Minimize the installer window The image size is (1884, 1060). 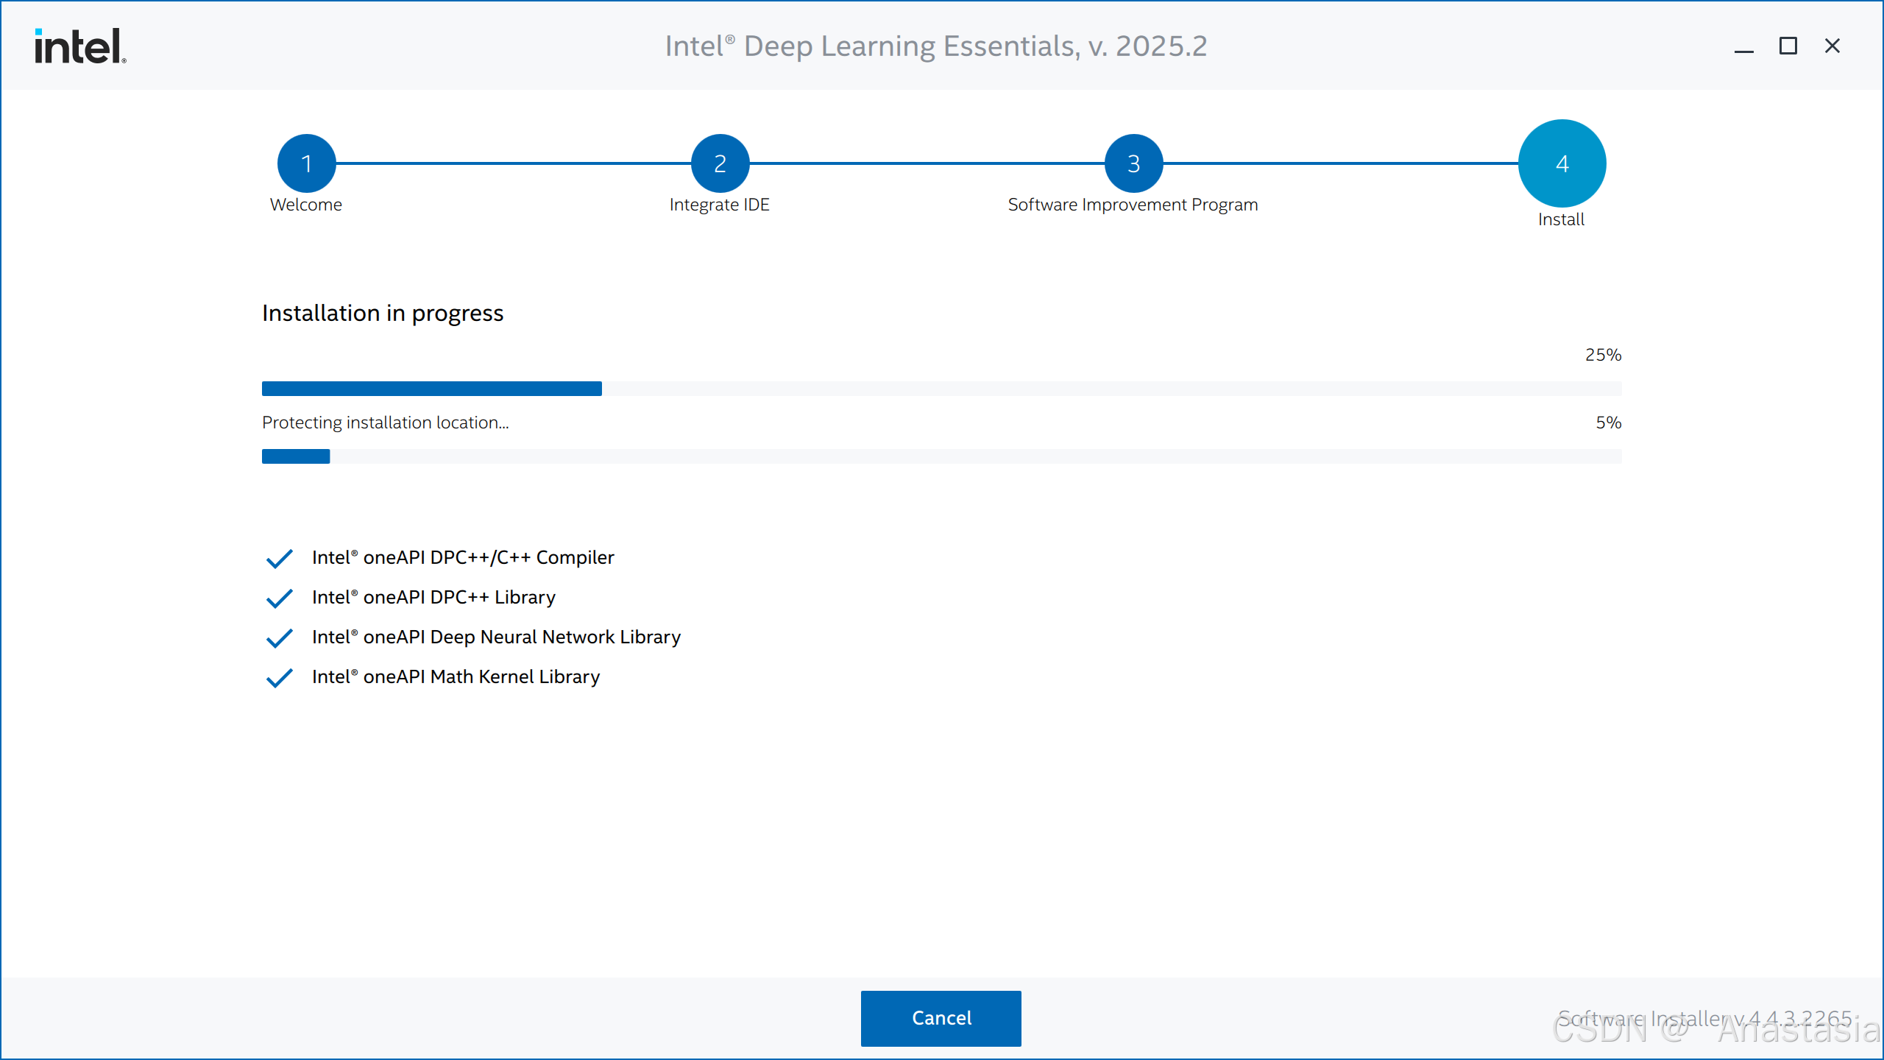1743,47
